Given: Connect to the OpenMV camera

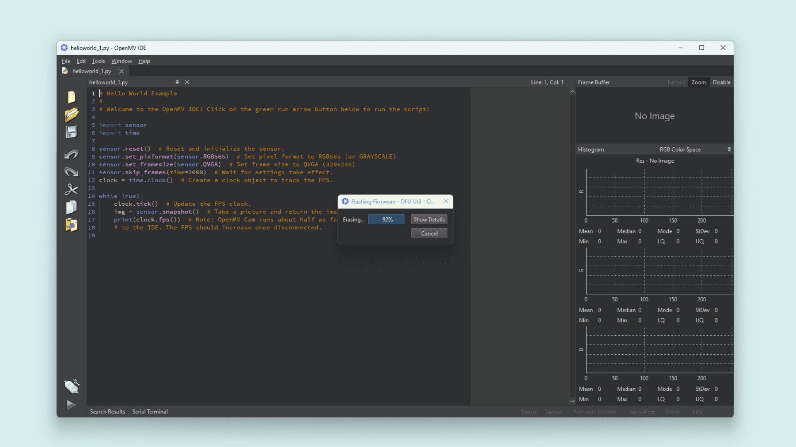Looking at the screenshot, I should tap(71, 386).
